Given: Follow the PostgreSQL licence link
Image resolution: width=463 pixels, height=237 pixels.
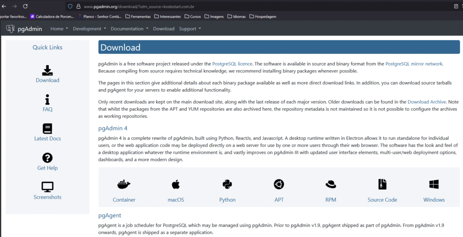Looking at the screenshot, I should 232,64.
